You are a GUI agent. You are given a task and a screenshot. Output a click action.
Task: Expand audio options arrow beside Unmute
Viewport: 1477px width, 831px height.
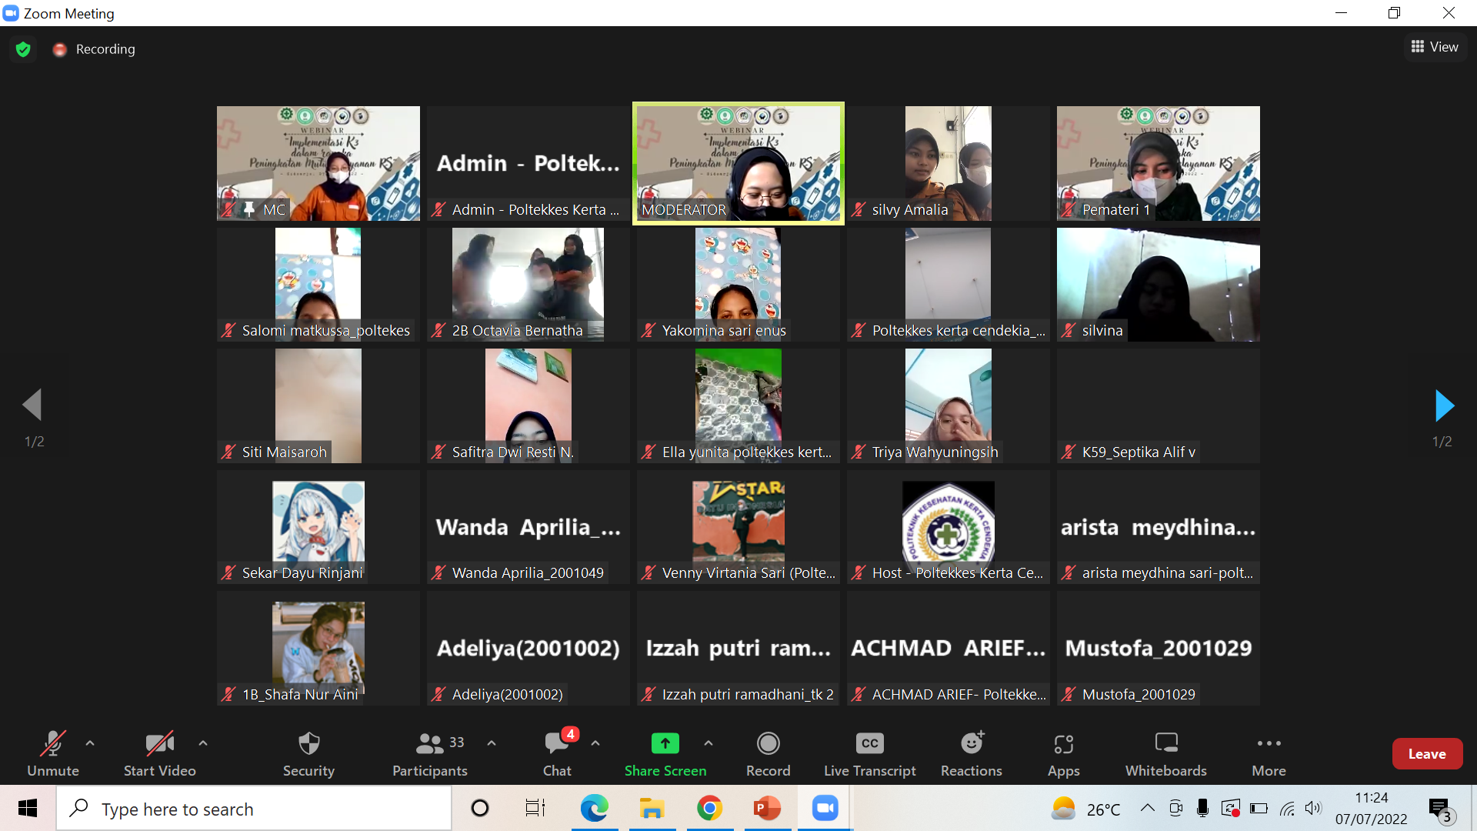click(x=90, y=743)
